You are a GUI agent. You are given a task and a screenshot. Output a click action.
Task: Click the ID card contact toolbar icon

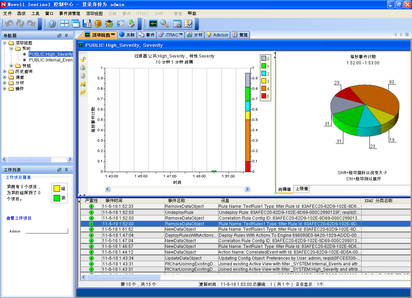pyautogui.click(x=120, y=24)
